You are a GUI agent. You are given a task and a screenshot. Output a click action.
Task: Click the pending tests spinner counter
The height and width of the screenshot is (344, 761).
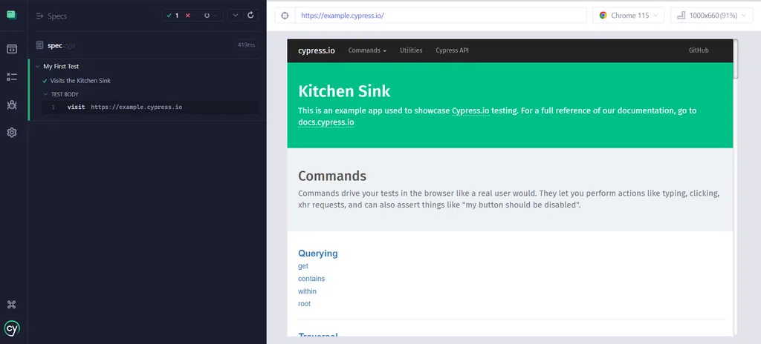pyautogui.click(x=210, y=16)
